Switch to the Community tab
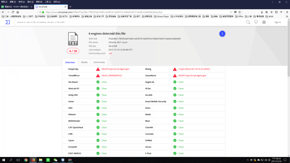This screenshot has height=163, width=290. (x=99, y=62)
